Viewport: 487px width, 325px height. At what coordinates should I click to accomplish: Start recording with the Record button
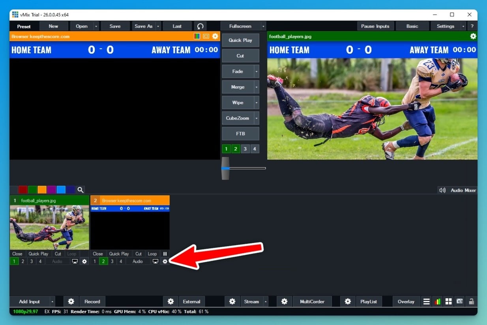coord(92,301)
